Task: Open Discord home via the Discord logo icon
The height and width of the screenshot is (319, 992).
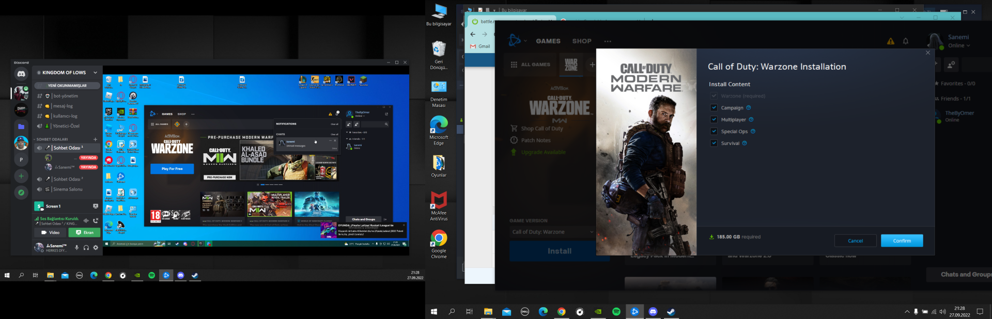Action: click(21, 74)
